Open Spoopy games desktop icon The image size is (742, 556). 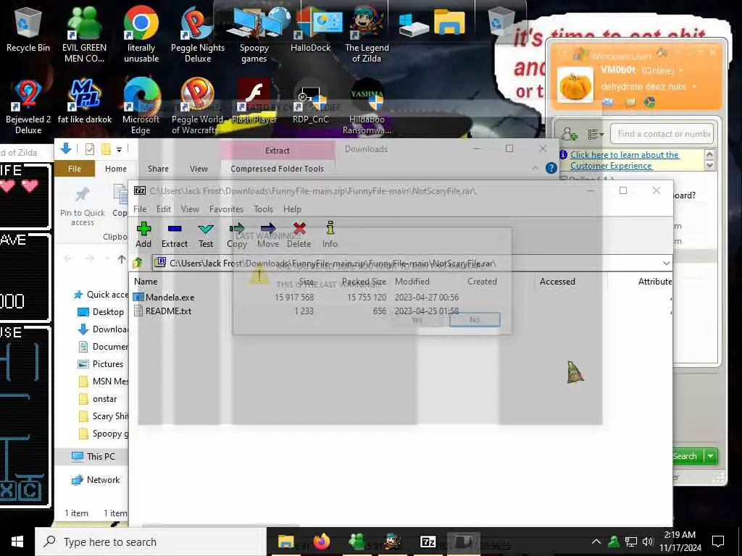[x=254, y=34]
